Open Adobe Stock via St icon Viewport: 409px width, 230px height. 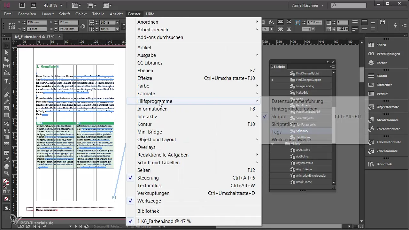(x=34, y=5)
